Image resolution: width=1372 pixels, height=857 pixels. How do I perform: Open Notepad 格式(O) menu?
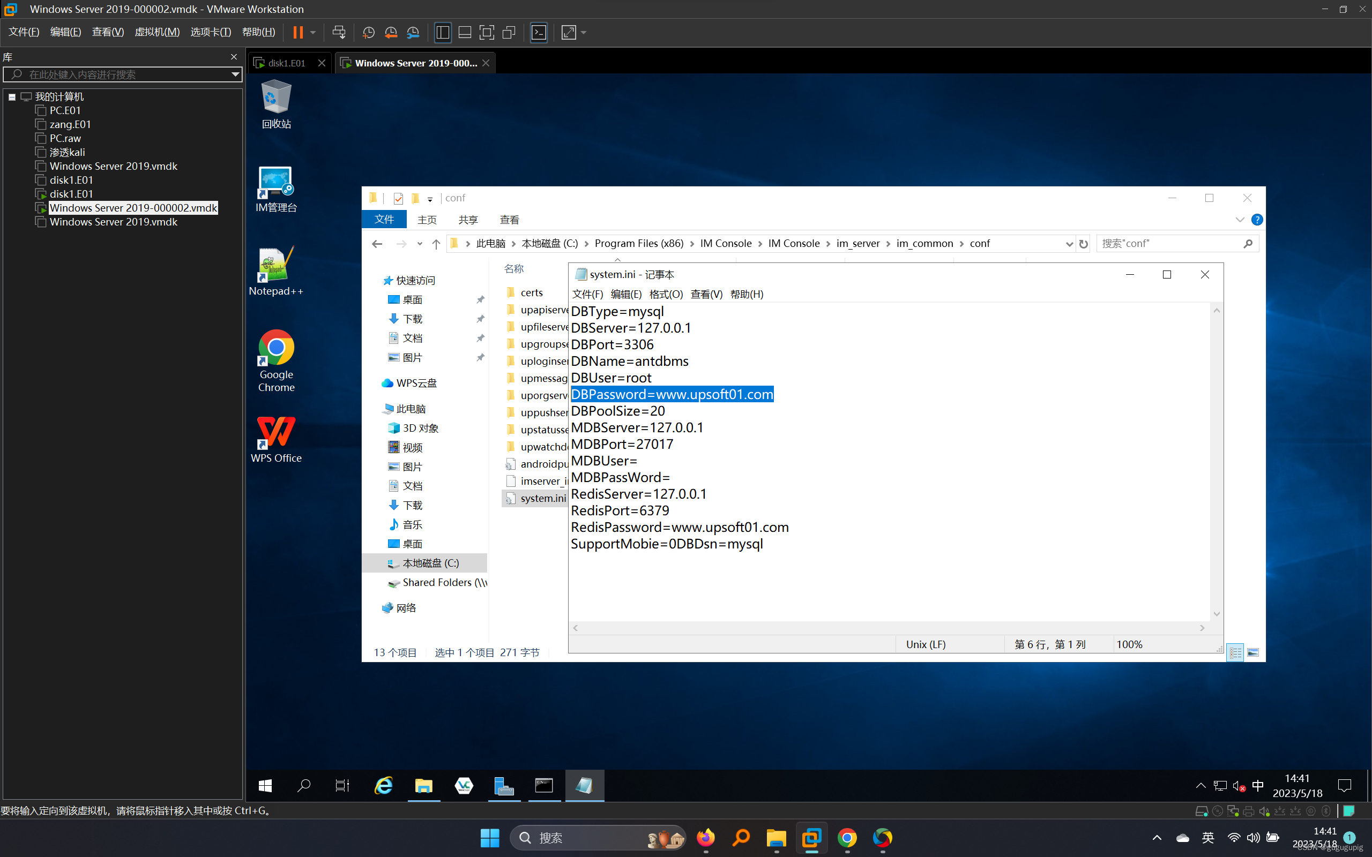pyautogui.click(x=666, y=294)
